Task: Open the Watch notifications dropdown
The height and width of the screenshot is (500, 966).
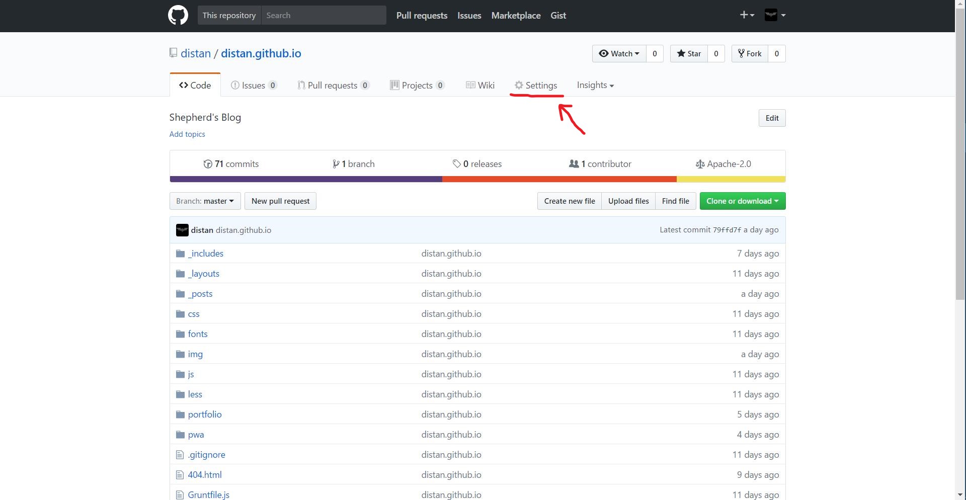Action: pyautogui.click(x=619, y=53)
